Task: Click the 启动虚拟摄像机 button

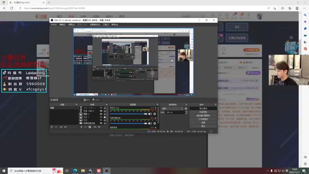Action: (x=203, y=116)
